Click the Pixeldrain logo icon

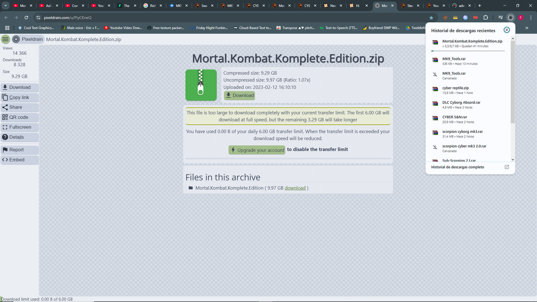click(x=16, y=39)
